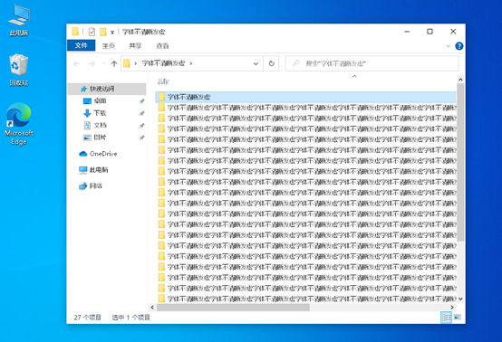The image size is (502, 342).
Task: Open the Recycle Bin desktop icon
Action: point(18,70)
